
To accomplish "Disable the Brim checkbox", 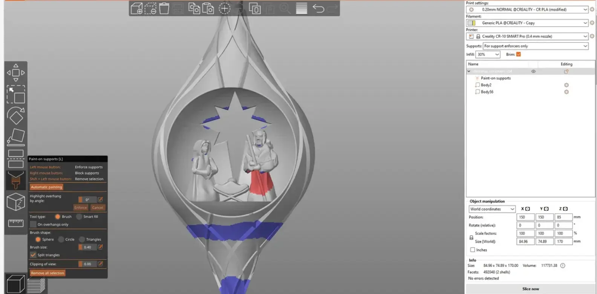I will (x=519, y=54).
